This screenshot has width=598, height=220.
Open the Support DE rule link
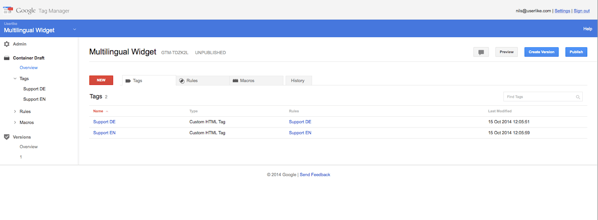click(300, 122)
